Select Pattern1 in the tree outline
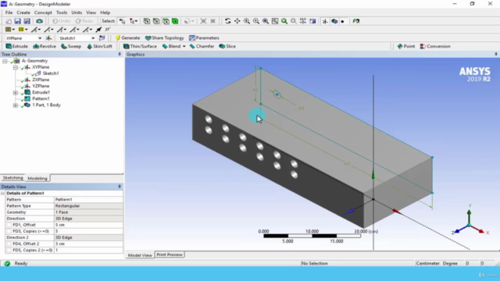This screenshot has height=281, width=500. [41, 99]
